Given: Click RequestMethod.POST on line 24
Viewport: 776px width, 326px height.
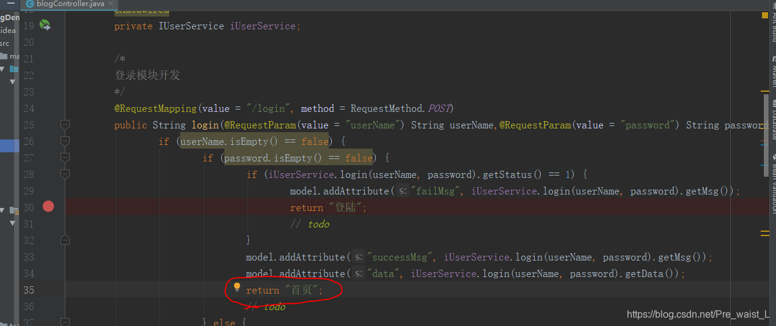Looking at the screenshot, I should (x=400, y=108).
